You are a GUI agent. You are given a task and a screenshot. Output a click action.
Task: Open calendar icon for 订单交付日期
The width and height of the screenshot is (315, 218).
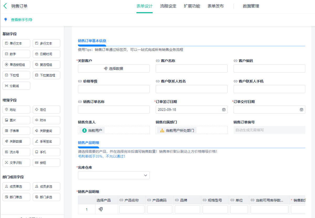[x=302, y=110]
